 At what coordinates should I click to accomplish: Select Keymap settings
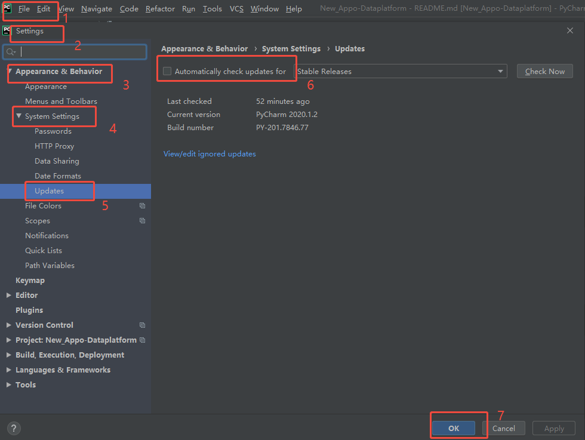(x=30, y=280)
